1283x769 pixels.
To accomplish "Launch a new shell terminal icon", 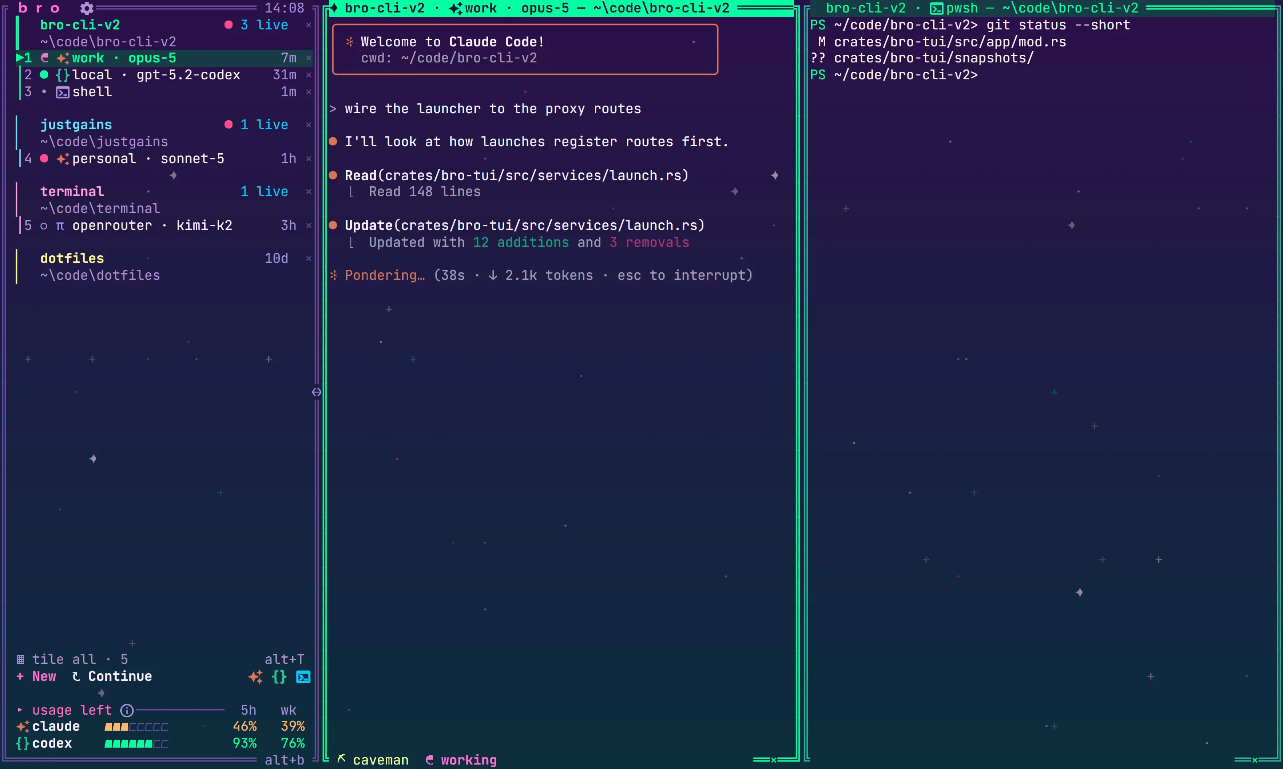I will pos(303,677).
